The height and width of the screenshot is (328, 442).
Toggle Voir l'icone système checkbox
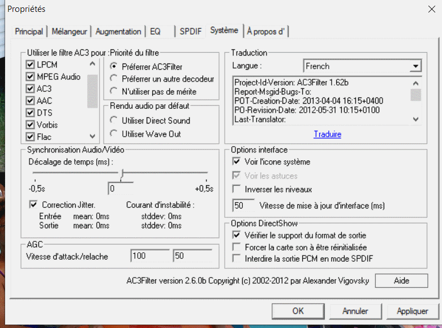(237, 161)
